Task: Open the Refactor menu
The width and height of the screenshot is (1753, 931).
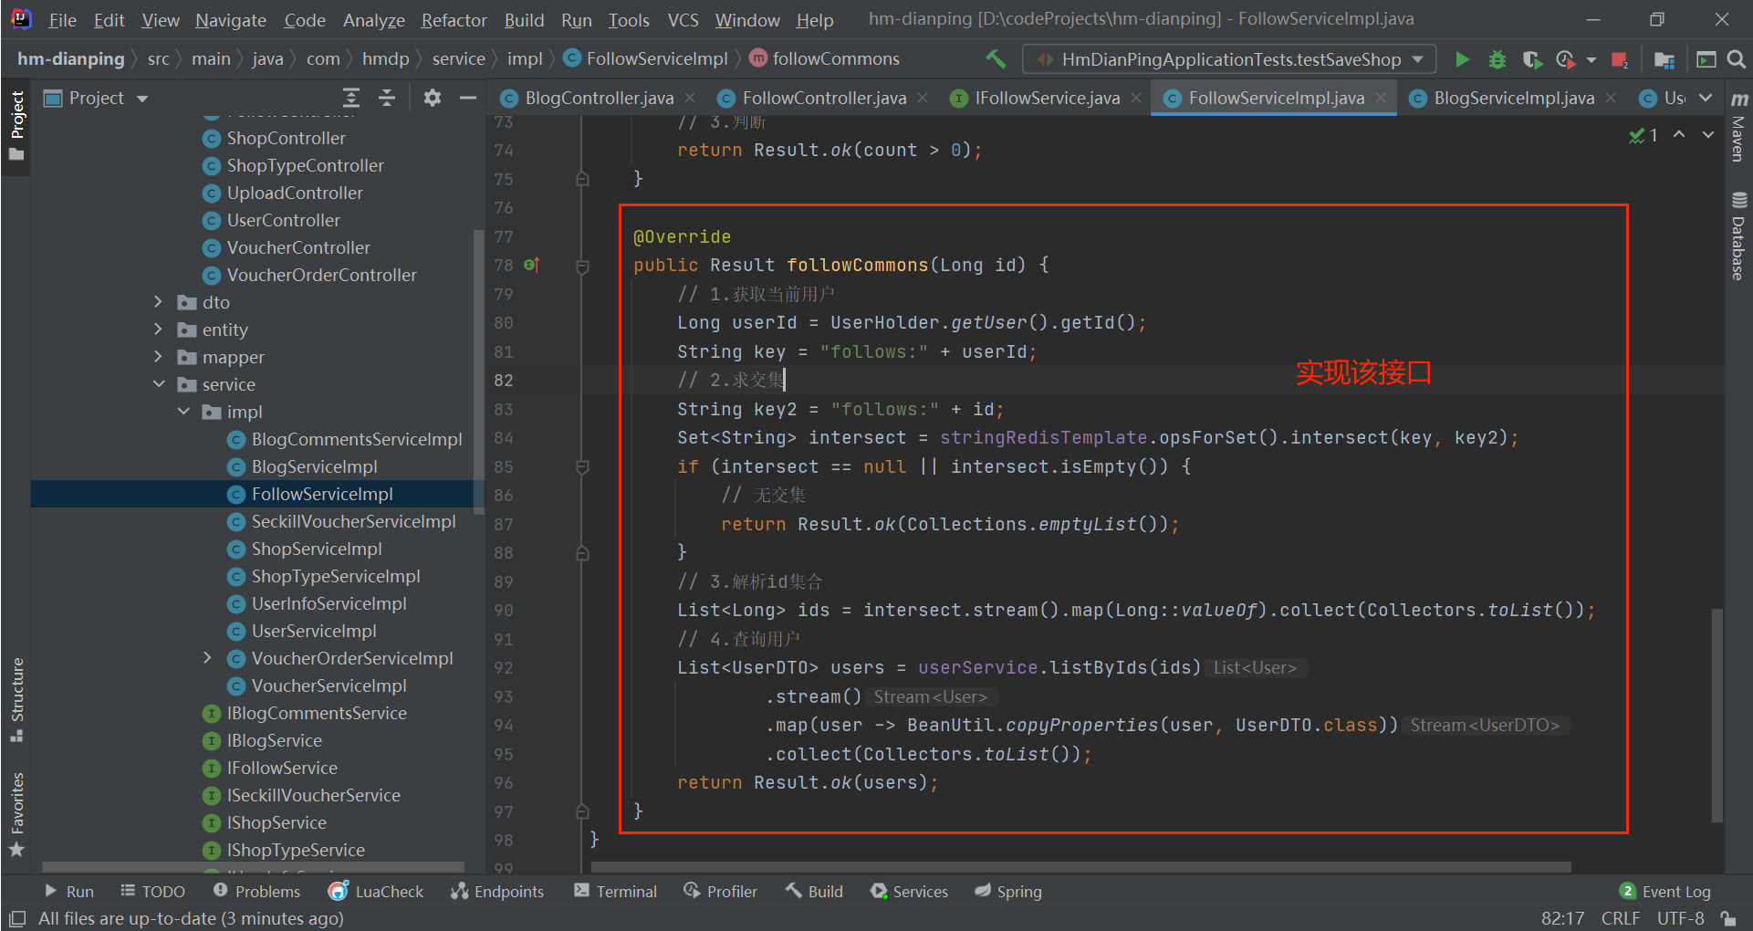Action: [454, 19]
